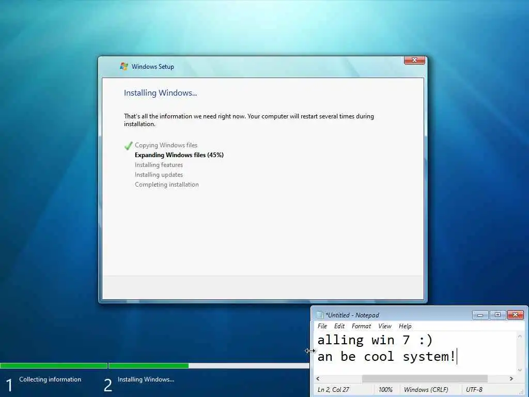Click Notepad horizontal scrollbar left arrow
This screenshot has width=529, height=397.
pyautogui.click(x=318, y=379)
